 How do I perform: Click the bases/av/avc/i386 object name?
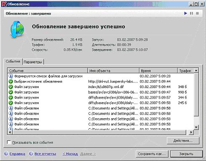113,92
